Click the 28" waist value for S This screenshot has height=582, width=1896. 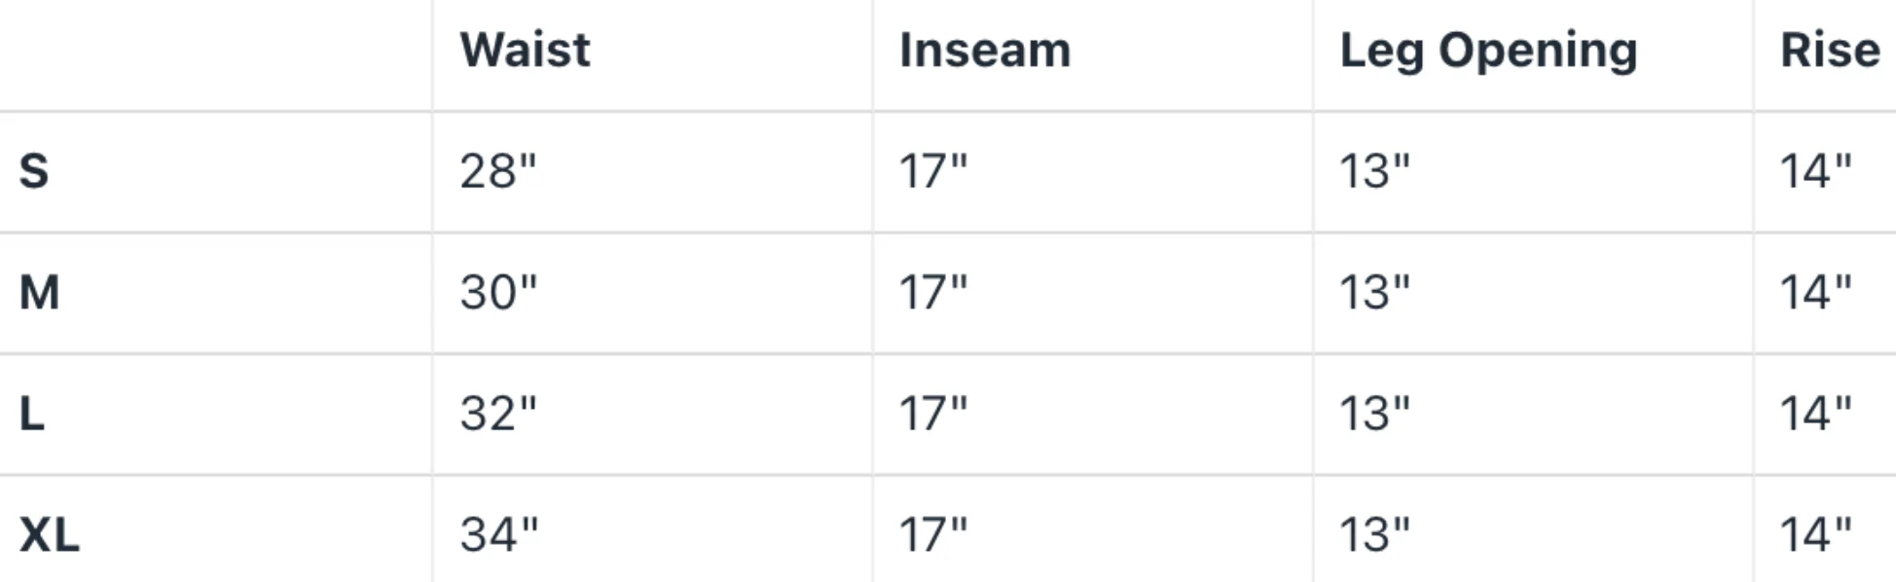[497, 171]
